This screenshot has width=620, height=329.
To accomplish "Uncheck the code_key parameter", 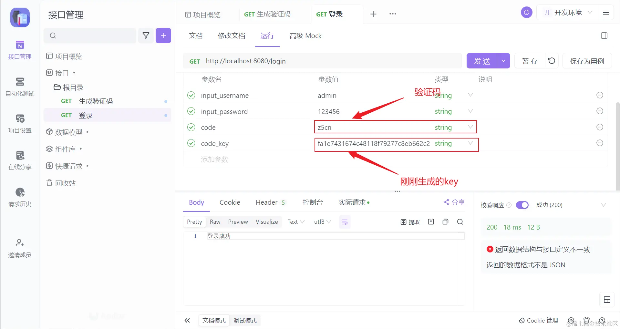I will 191,143.
